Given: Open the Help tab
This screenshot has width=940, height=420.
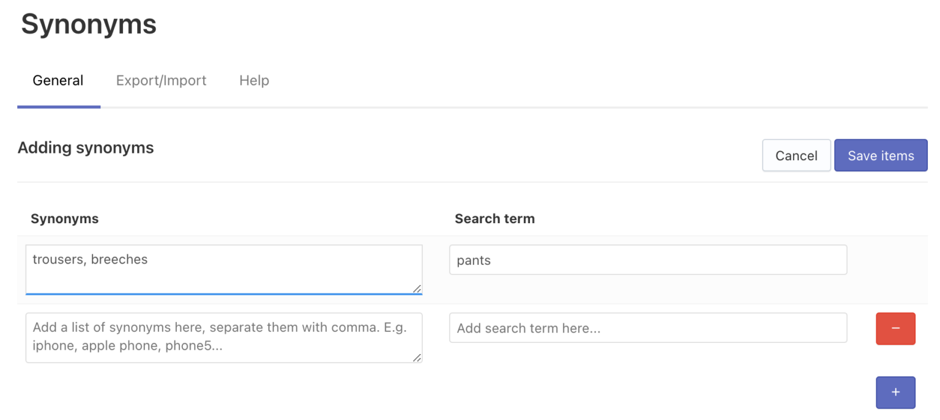Looking at the screenshot, I should [x=254, y=80].
